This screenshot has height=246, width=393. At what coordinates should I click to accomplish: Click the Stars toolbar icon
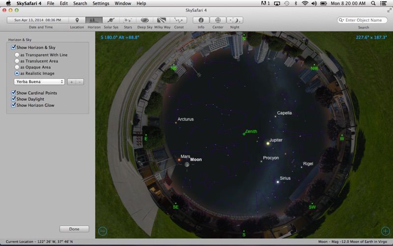pyautogui.click(x=128, y=20)
